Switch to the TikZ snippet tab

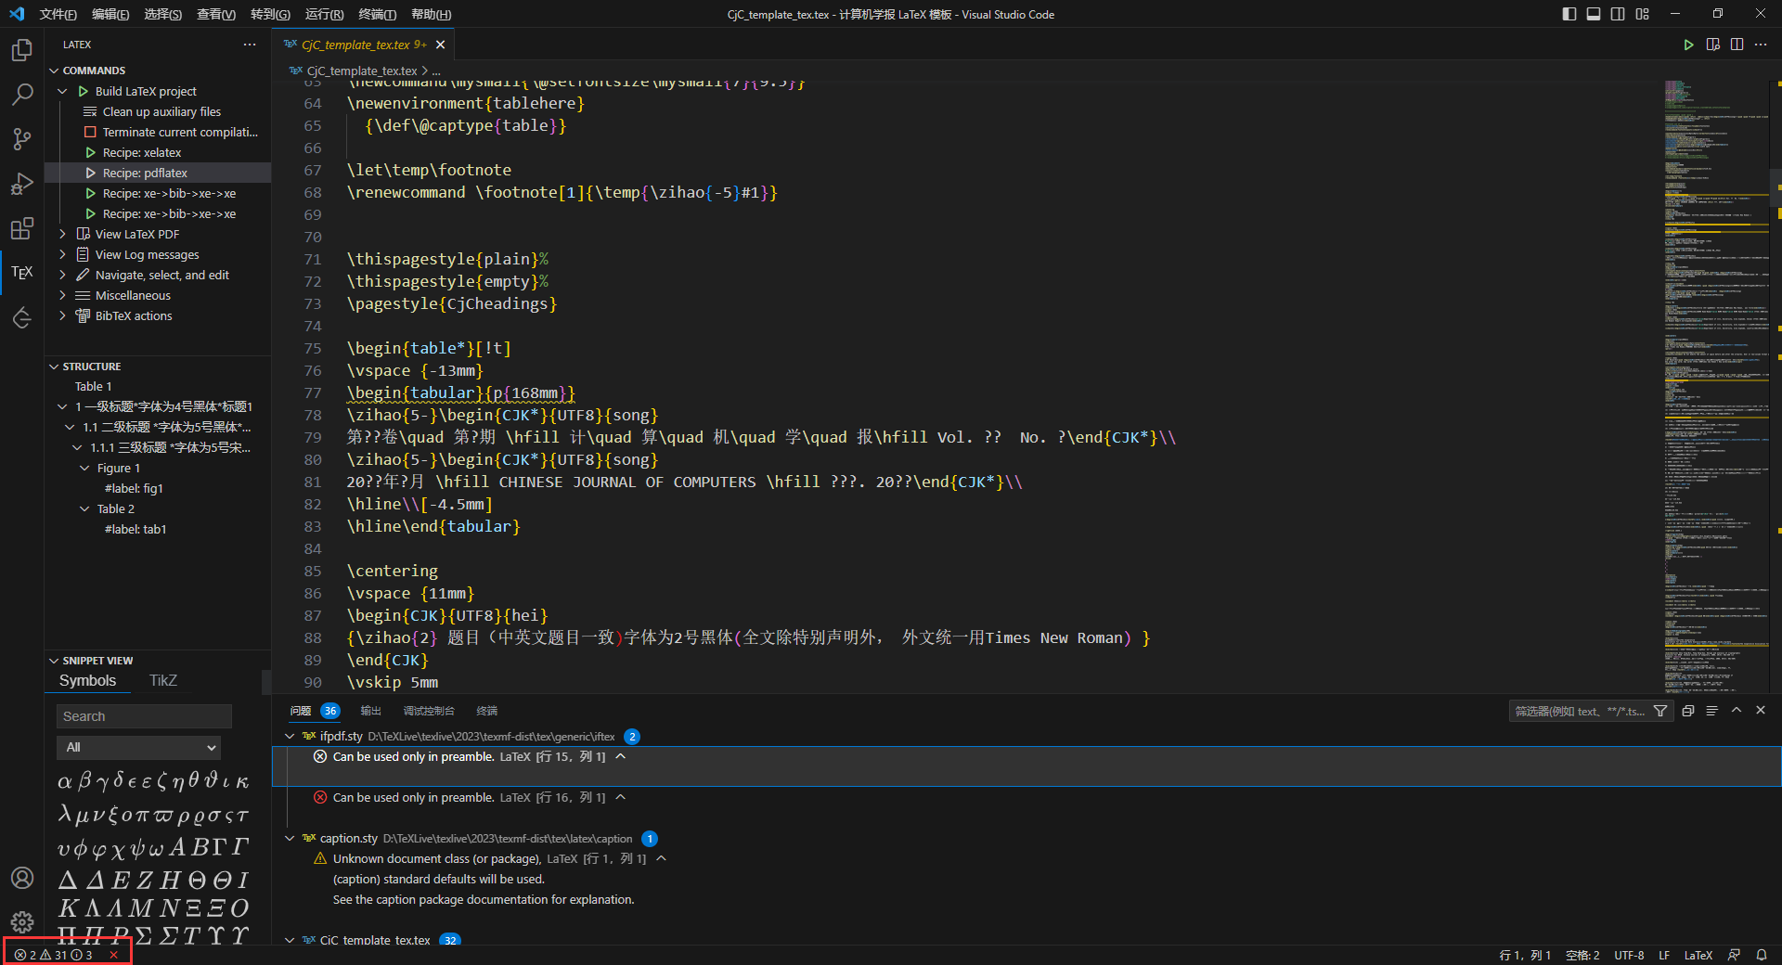(x=162, y=679)
